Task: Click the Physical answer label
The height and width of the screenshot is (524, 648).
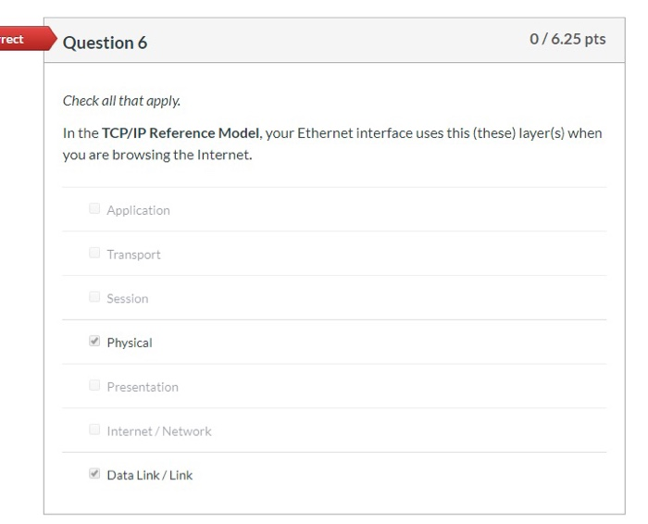Action: (129, 343)
